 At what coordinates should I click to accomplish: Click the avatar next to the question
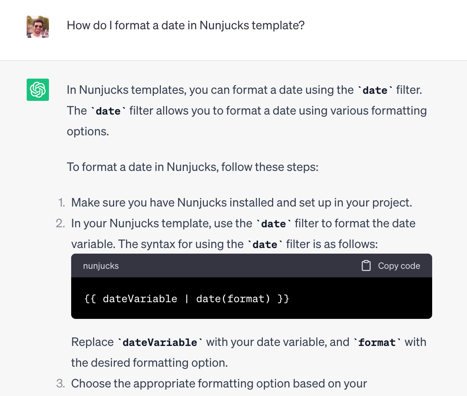pyautogui.click(x=37, y=26)
